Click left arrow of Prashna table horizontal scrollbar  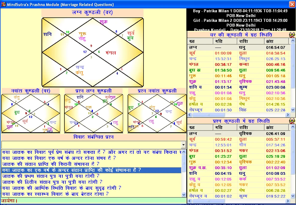pyautogui.click(x=190, y=201)
